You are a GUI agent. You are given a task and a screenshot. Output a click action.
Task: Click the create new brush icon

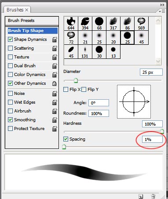pyautogui.click(x=141, y=196)
